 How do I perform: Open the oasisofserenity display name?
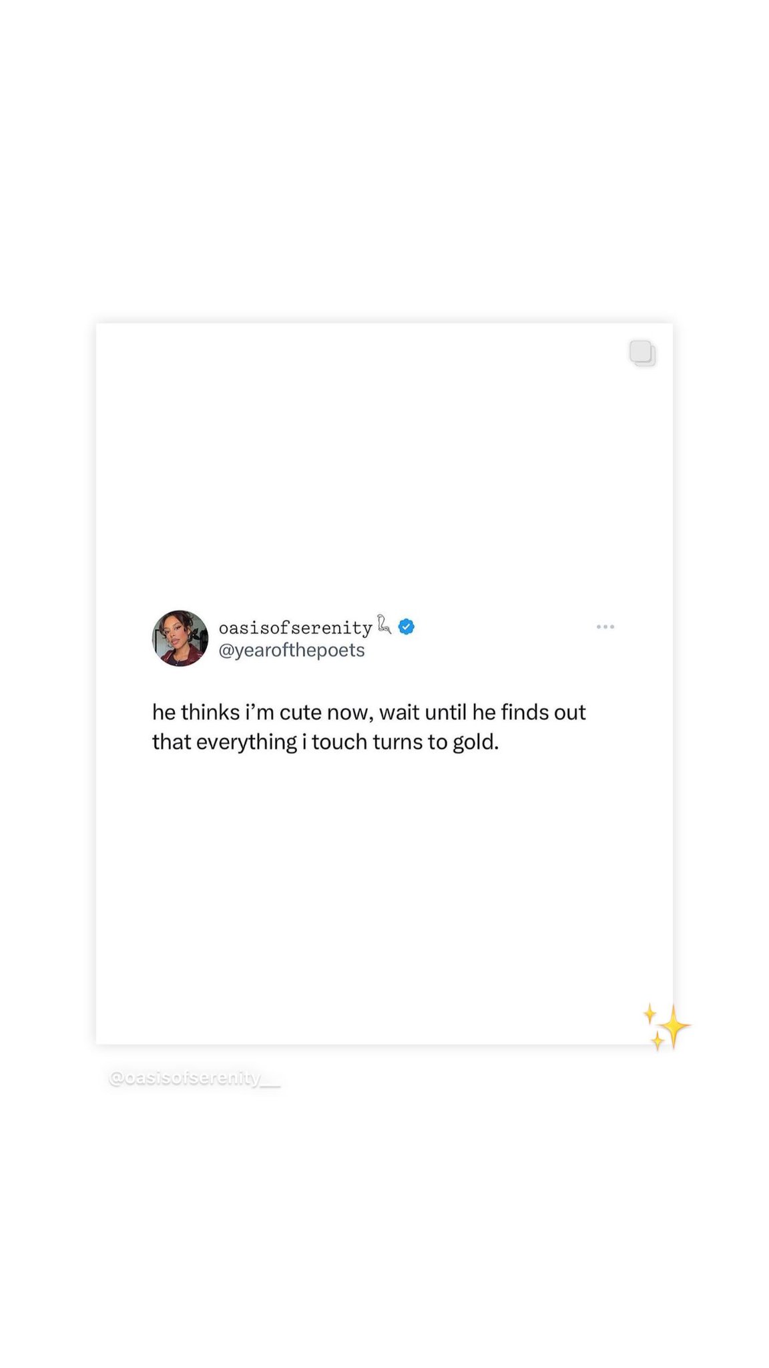tap(295, 628)
